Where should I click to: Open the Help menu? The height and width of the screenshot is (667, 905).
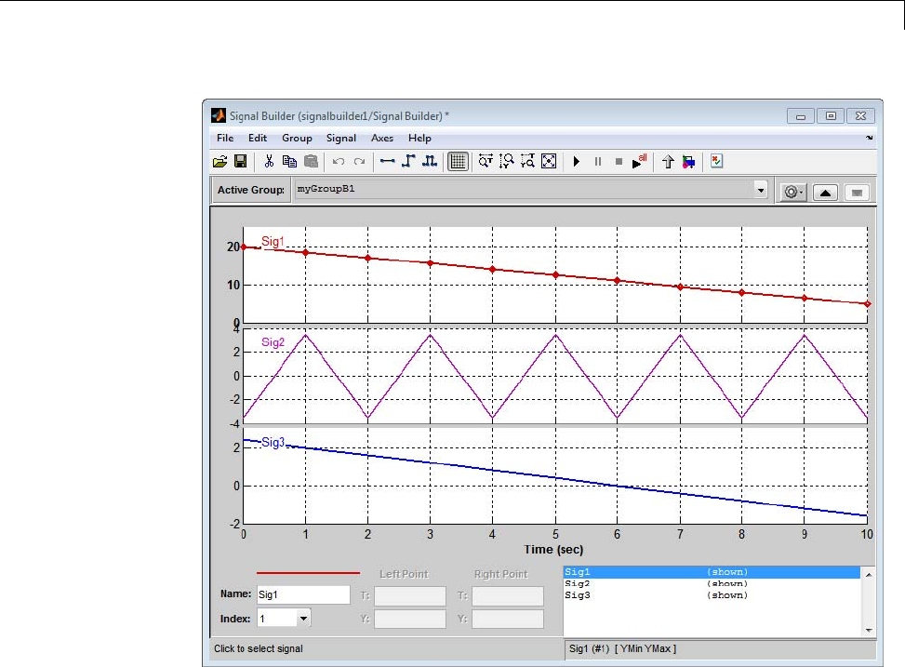[x=419, y=138]
